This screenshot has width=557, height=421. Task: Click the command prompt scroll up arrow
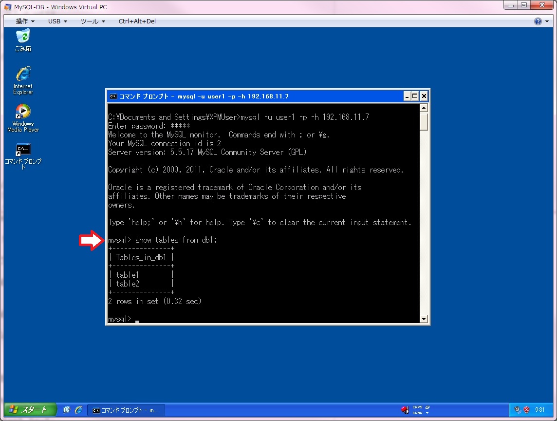click(x=424, y=108)
